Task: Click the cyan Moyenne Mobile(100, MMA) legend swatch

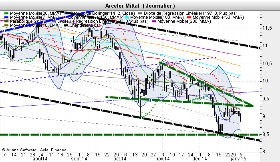Action: coord(127,17)
